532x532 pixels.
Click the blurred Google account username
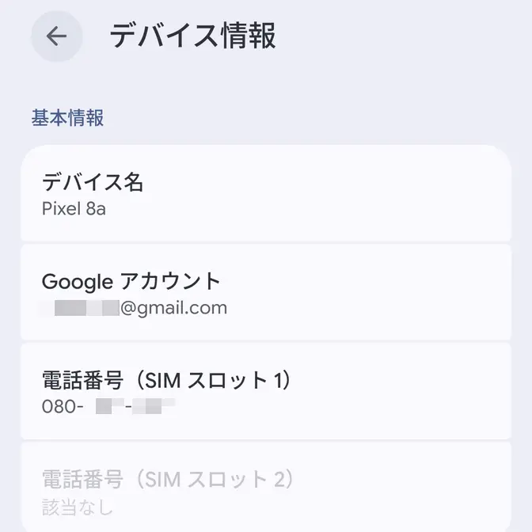point(85,308)
